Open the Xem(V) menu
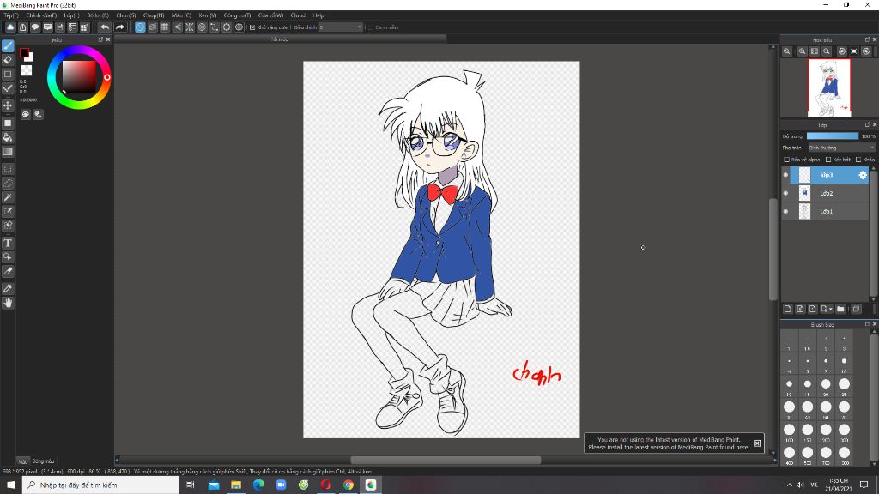The width and height of the screenshot is (879, 494). (208, 15)
